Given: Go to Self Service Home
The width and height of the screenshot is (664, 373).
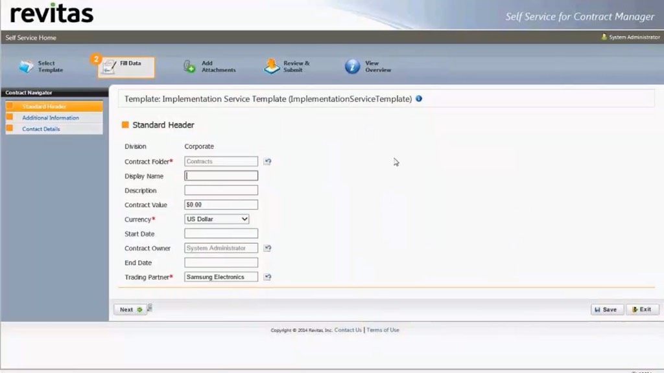Looking at the screenshot, I should pyautogui.click(x=30, y=38).
